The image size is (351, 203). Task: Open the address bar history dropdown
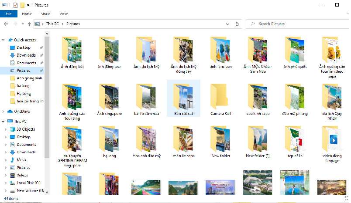coord(227,24)
